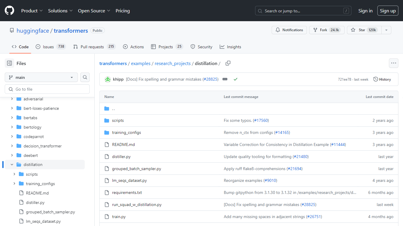Open the Product menu
The width and height of the screenshot is (403, 226).
(x=32, y=11)
